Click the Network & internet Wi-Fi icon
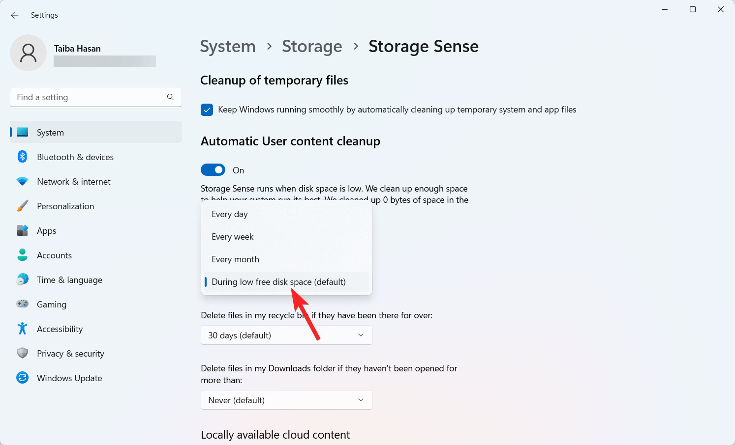Viewport: 735px width, 445px height. (x=23, y=181)
